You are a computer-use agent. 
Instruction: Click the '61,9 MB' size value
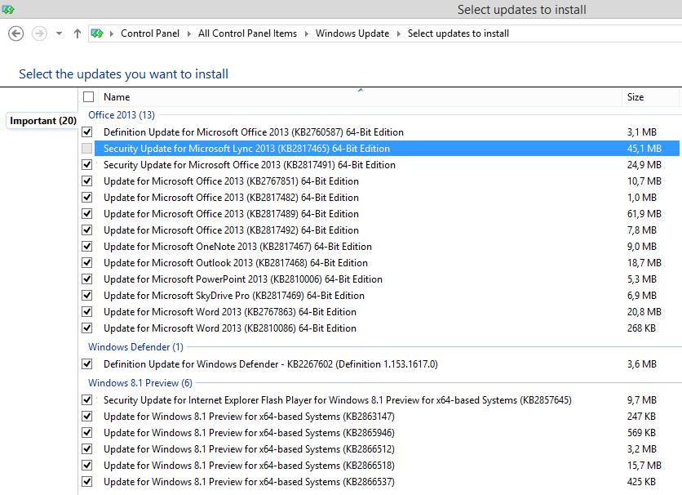(644, 214)
